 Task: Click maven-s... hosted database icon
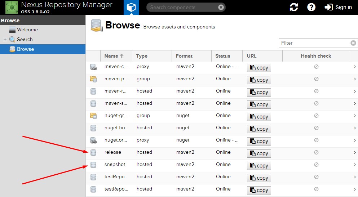(x=93, y=103)
